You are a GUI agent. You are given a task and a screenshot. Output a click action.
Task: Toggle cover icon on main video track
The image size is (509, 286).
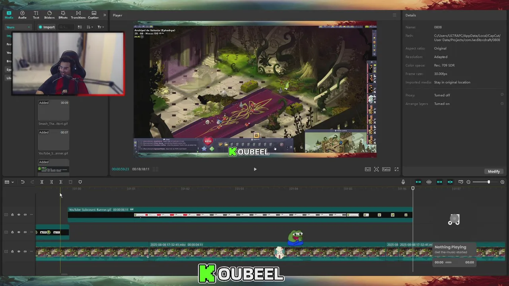point(6,251)
